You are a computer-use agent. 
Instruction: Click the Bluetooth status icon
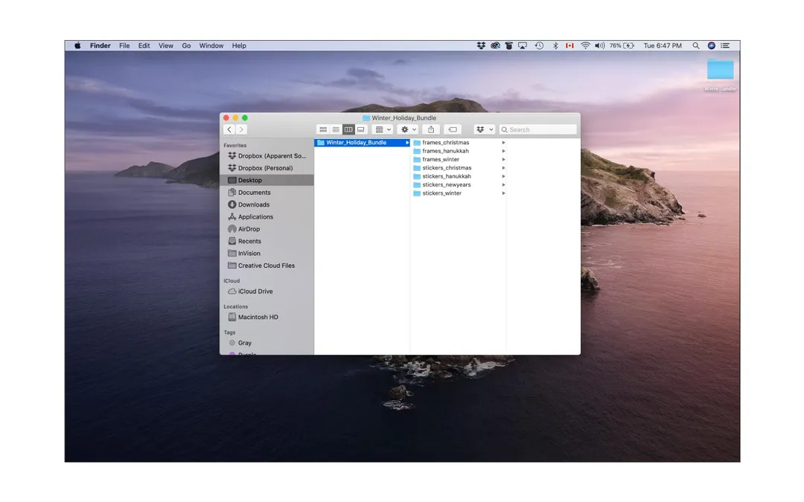click(x=555, y=45)
